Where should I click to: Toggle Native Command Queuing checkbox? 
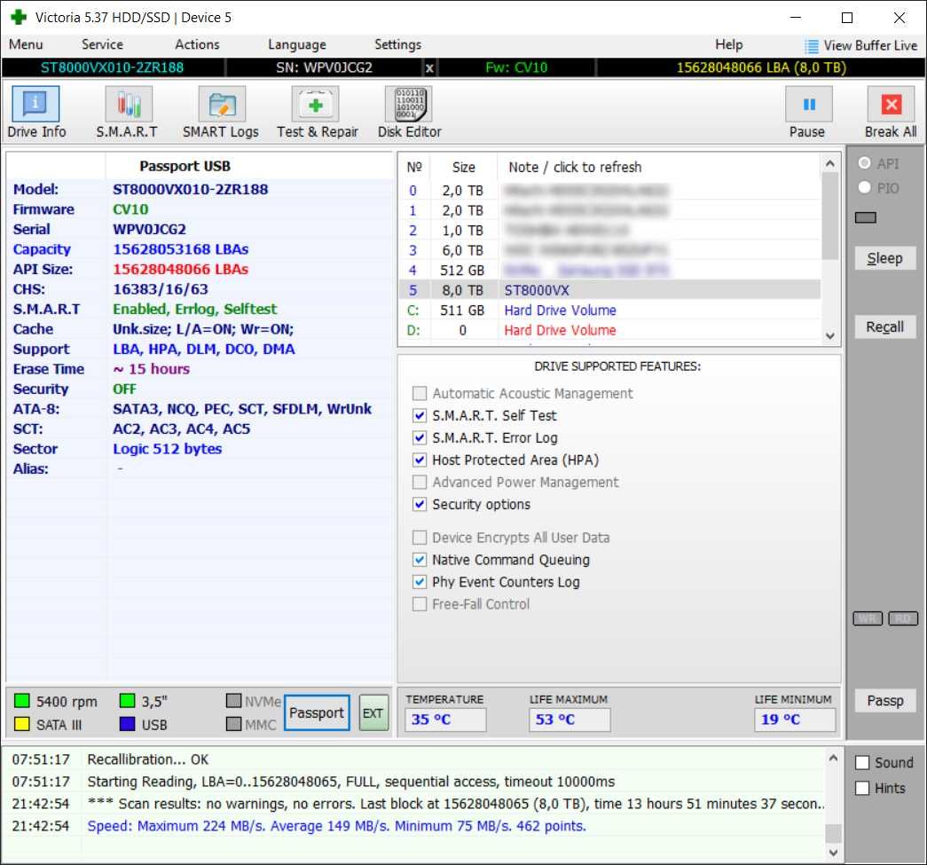click(420, 559)
